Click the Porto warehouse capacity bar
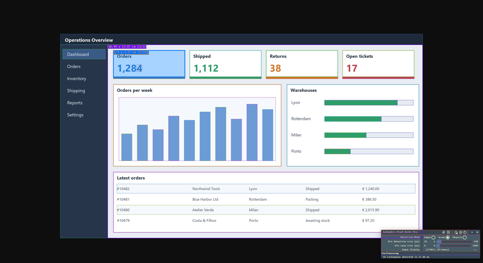The width and height of the screenshot is (483, 263). coord(369,152)
